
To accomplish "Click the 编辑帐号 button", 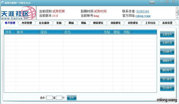I will coord(167,61).
